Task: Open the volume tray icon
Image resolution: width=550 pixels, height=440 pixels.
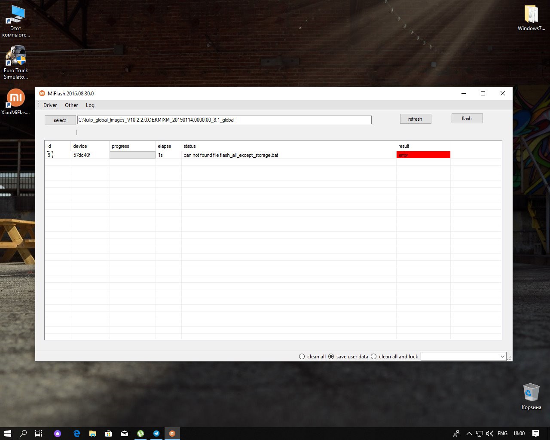Action: coord(490,434)
